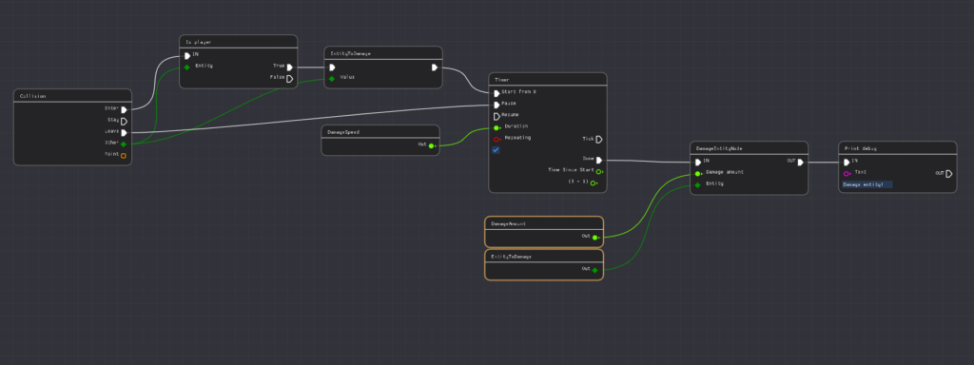This screenshot has height=365, width=974.
Task: Click the Time Since Start output pin
Action: click(599, 171)
